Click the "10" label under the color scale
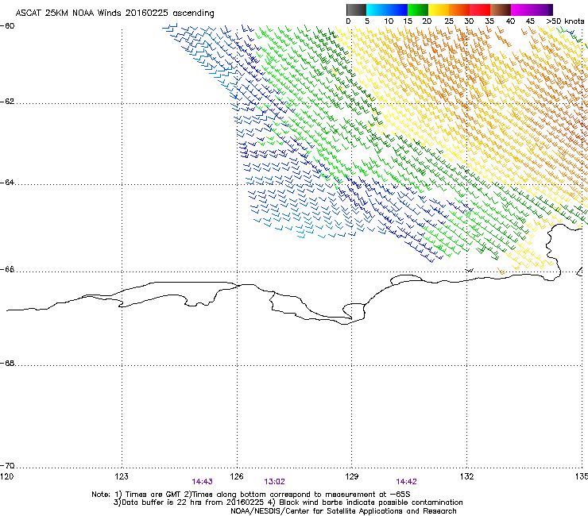Viewport: 588px width, 516px height. pos(389,21)
